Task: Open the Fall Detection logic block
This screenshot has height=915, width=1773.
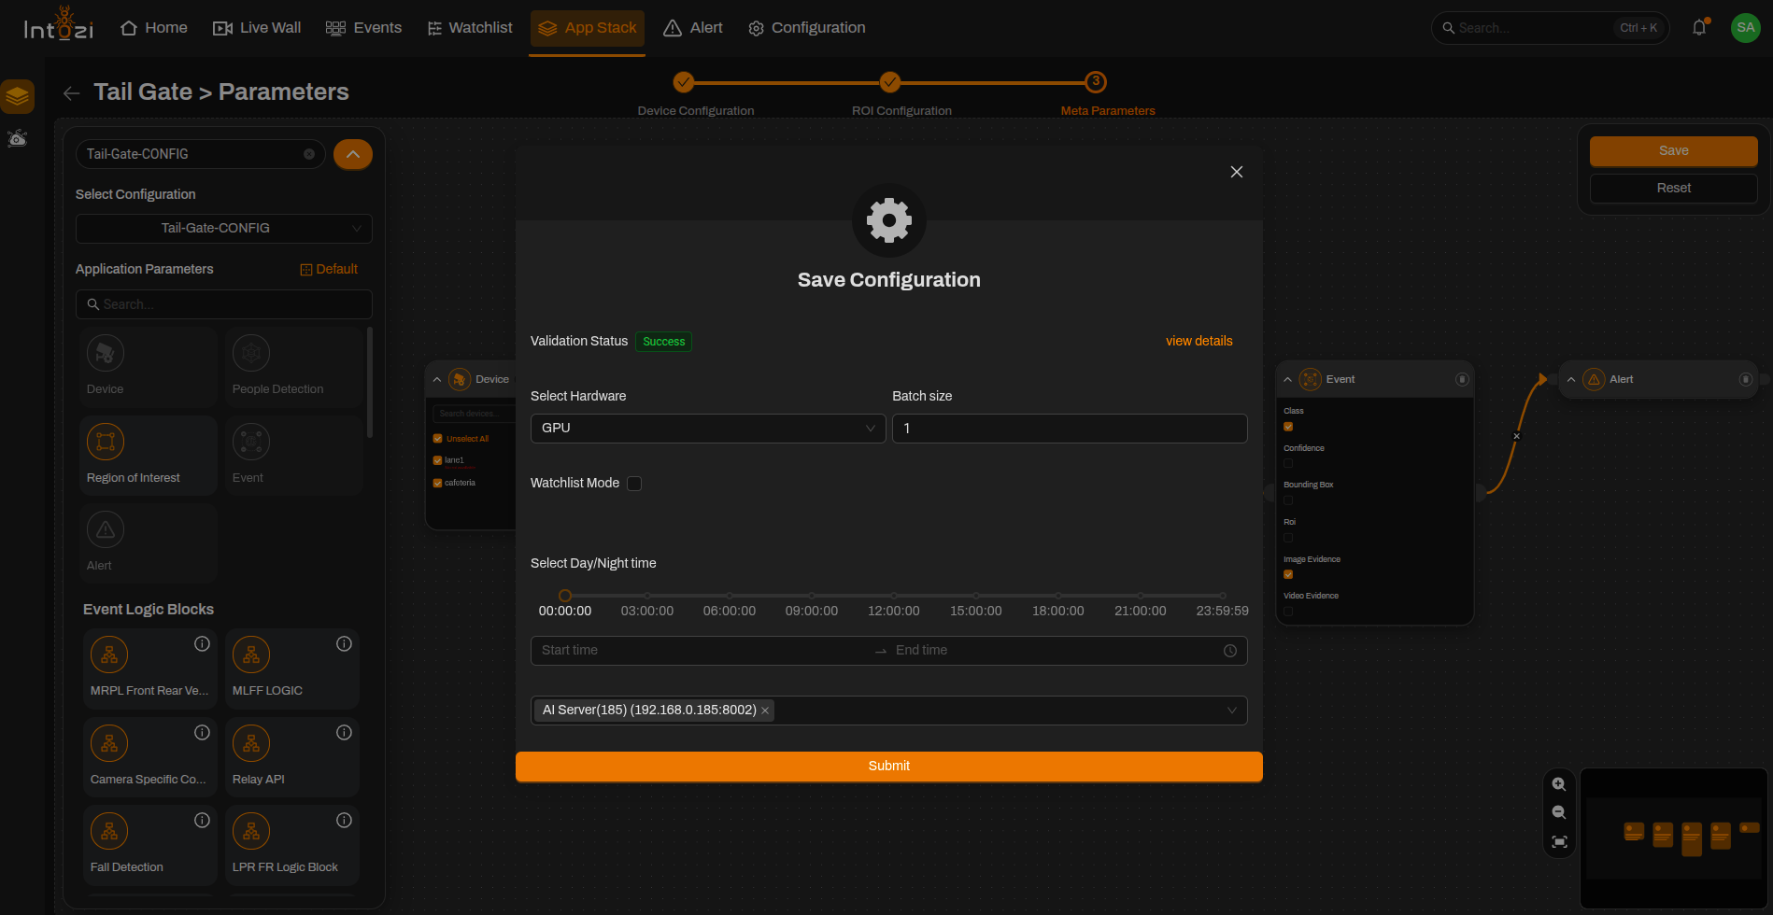Action: [150, 845]
